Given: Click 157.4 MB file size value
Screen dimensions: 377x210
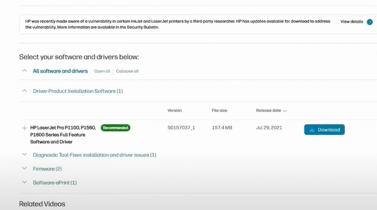Looking at the screenshot, I should click(222, 128).
